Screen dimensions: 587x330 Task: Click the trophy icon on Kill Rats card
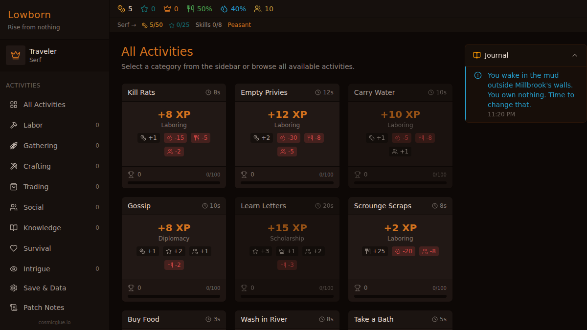[131, 175]
